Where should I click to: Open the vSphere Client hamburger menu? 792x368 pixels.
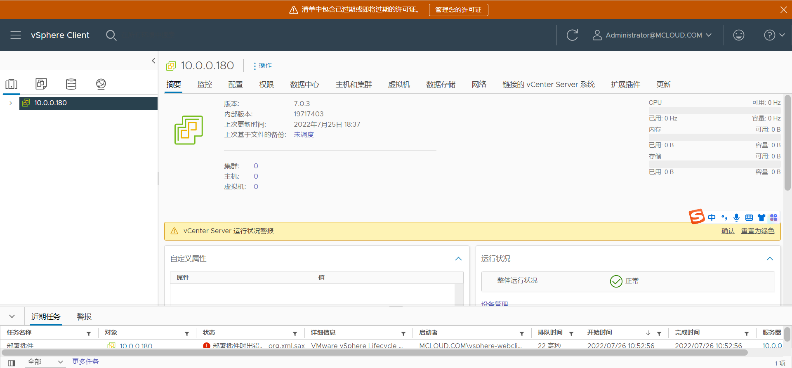click(x=16, y=35)
